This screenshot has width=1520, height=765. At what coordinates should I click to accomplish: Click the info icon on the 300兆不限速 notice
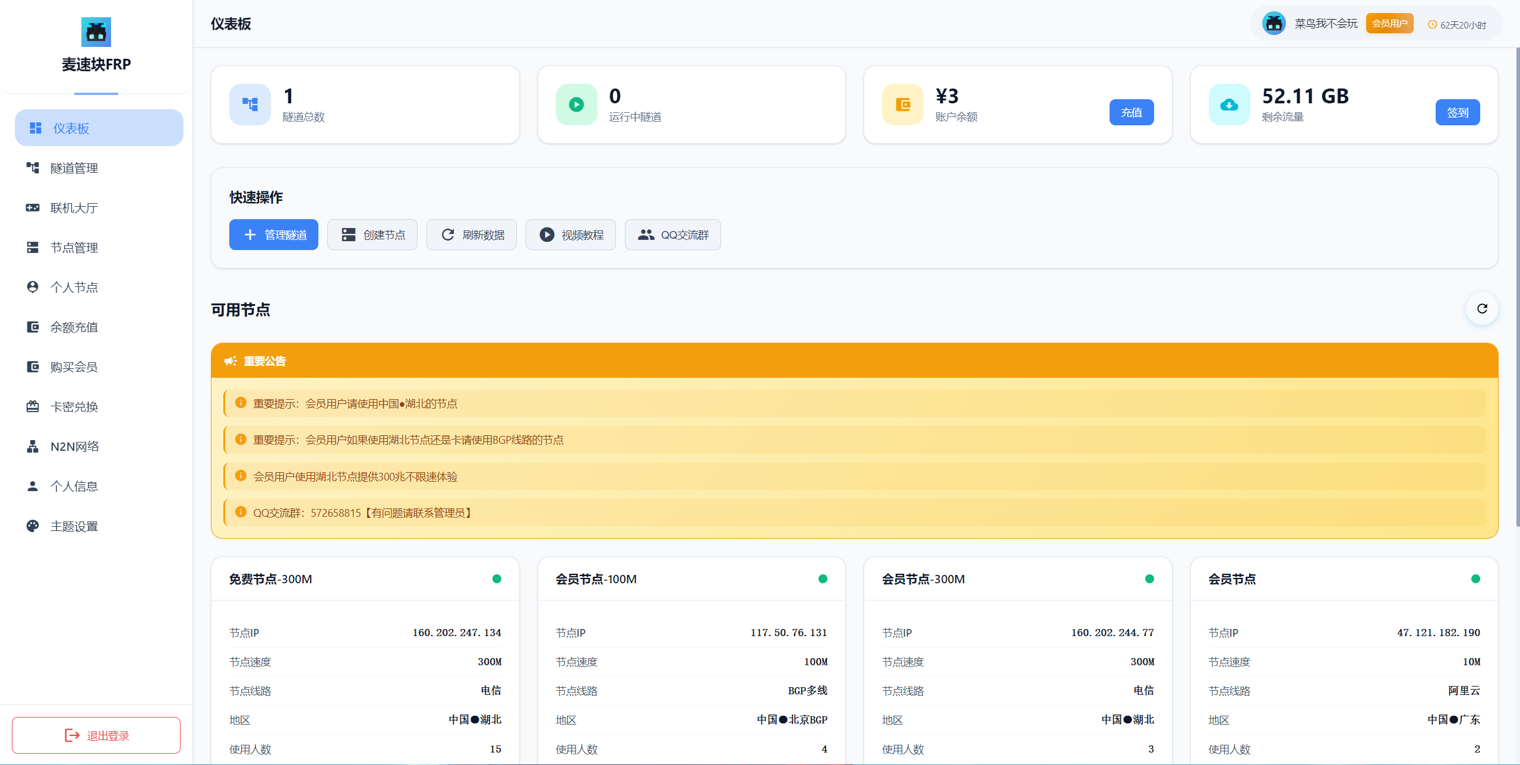point(241,476)
